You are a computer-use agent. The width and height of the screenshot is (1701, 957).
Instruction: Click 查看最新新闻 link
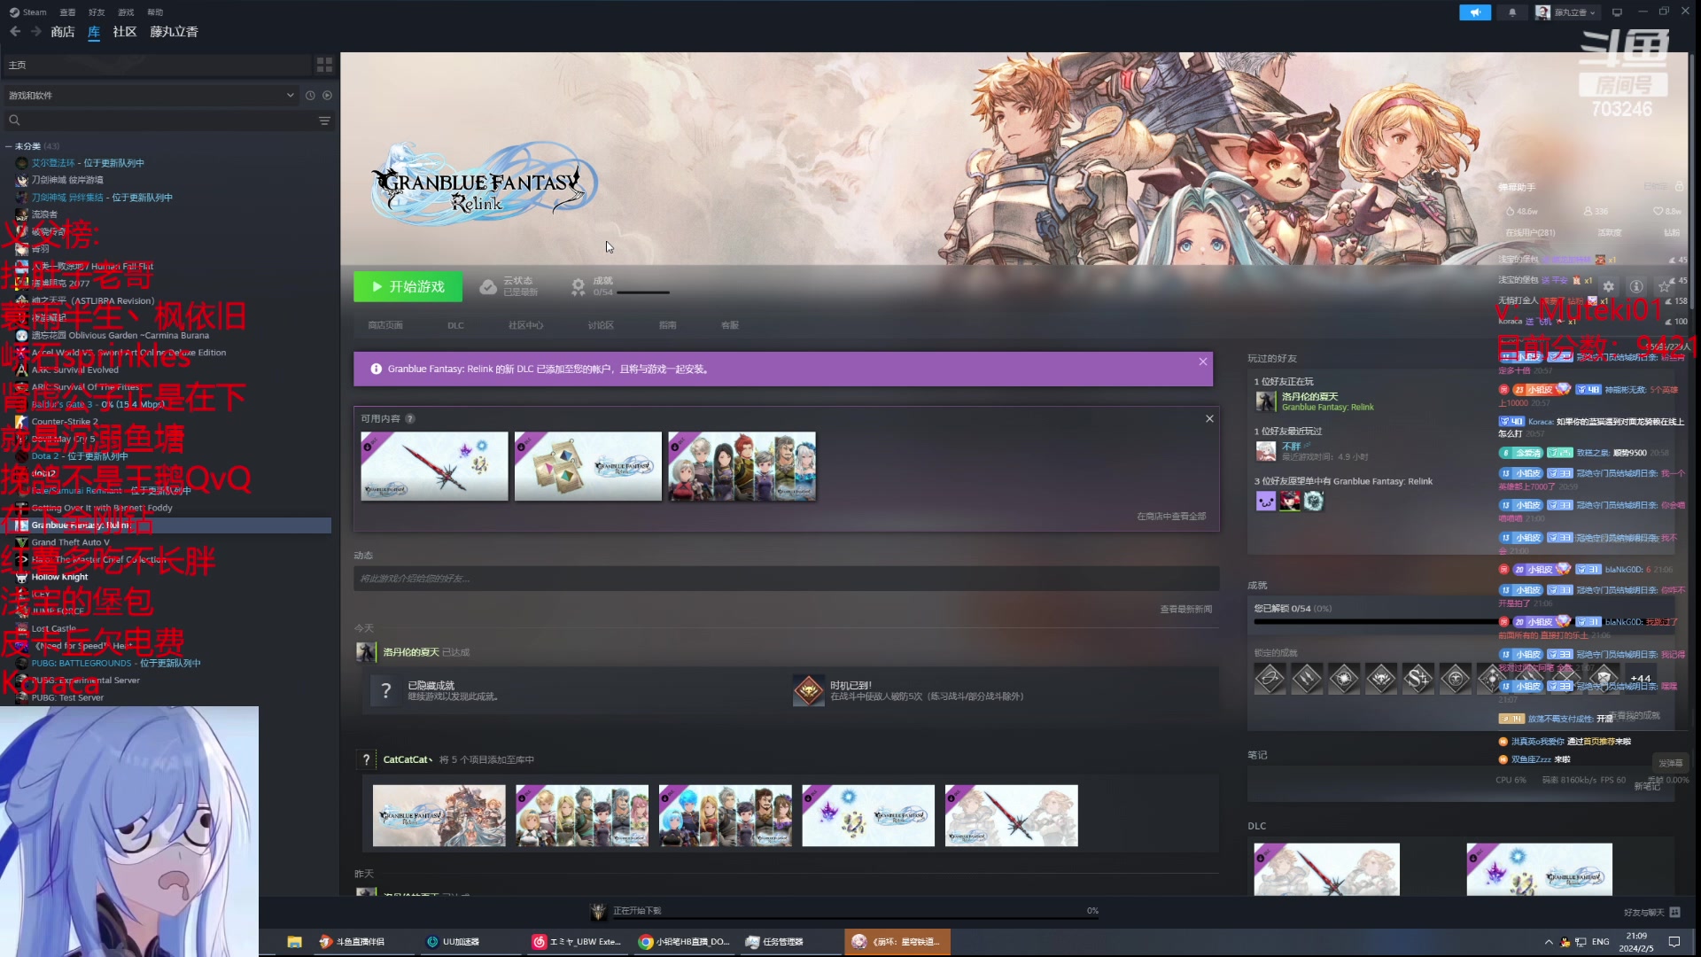[x=1185, y=610]
